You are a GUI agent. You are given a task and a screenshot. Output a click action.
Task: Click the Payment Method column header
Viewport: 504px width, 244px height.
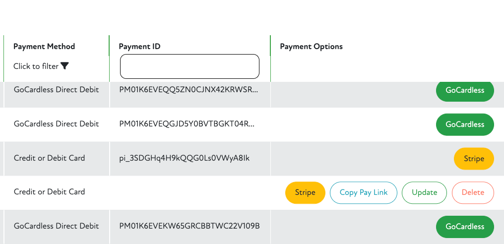tap(44, 47)
